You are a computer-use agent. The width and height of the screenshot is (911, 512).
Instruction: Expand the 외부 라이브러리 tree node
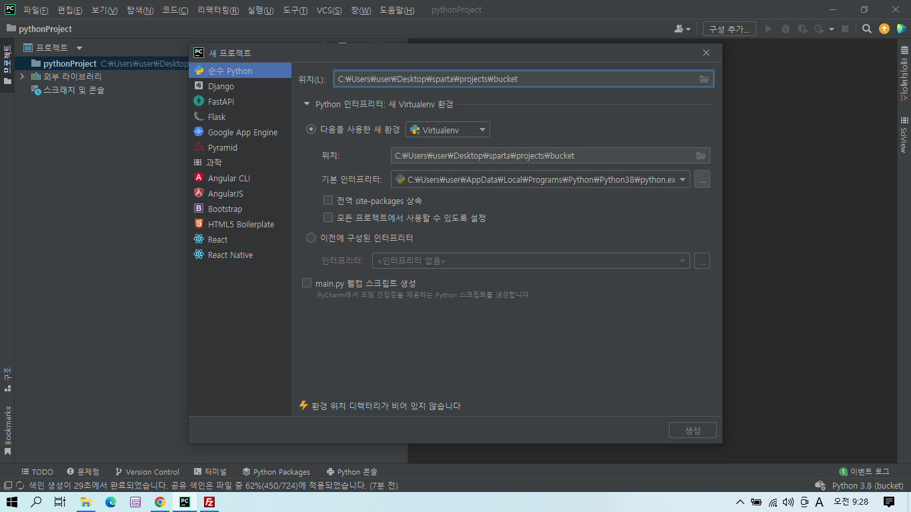coord(22,76)
